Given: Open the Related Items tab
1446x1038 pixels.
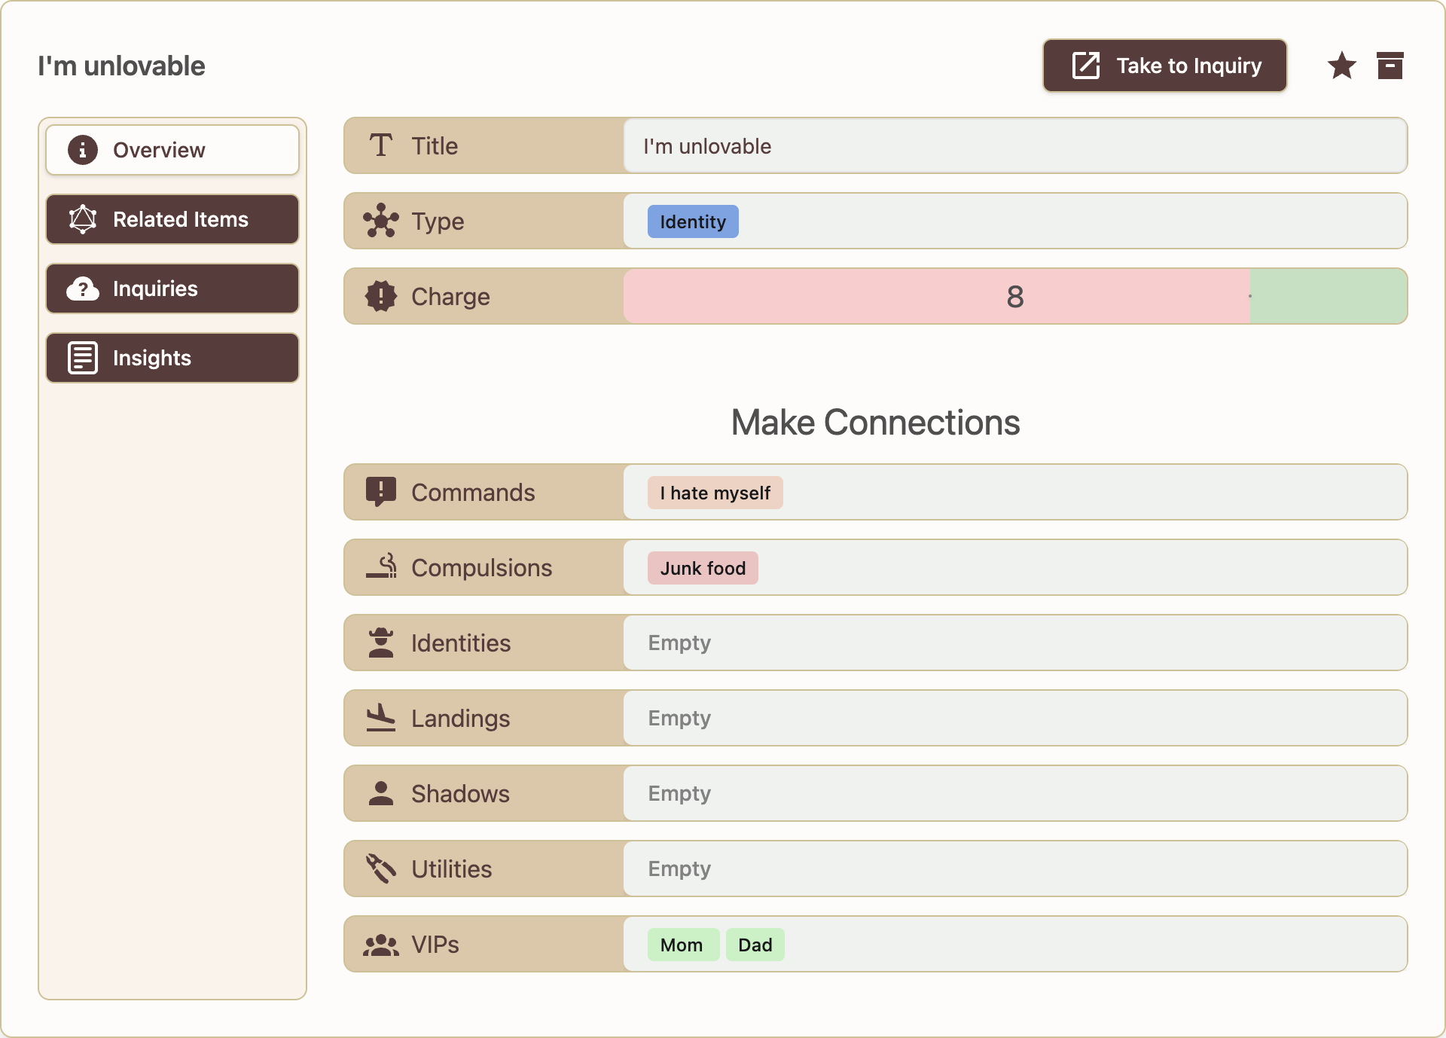Looking at the screenshot, I should coord(172,219).
